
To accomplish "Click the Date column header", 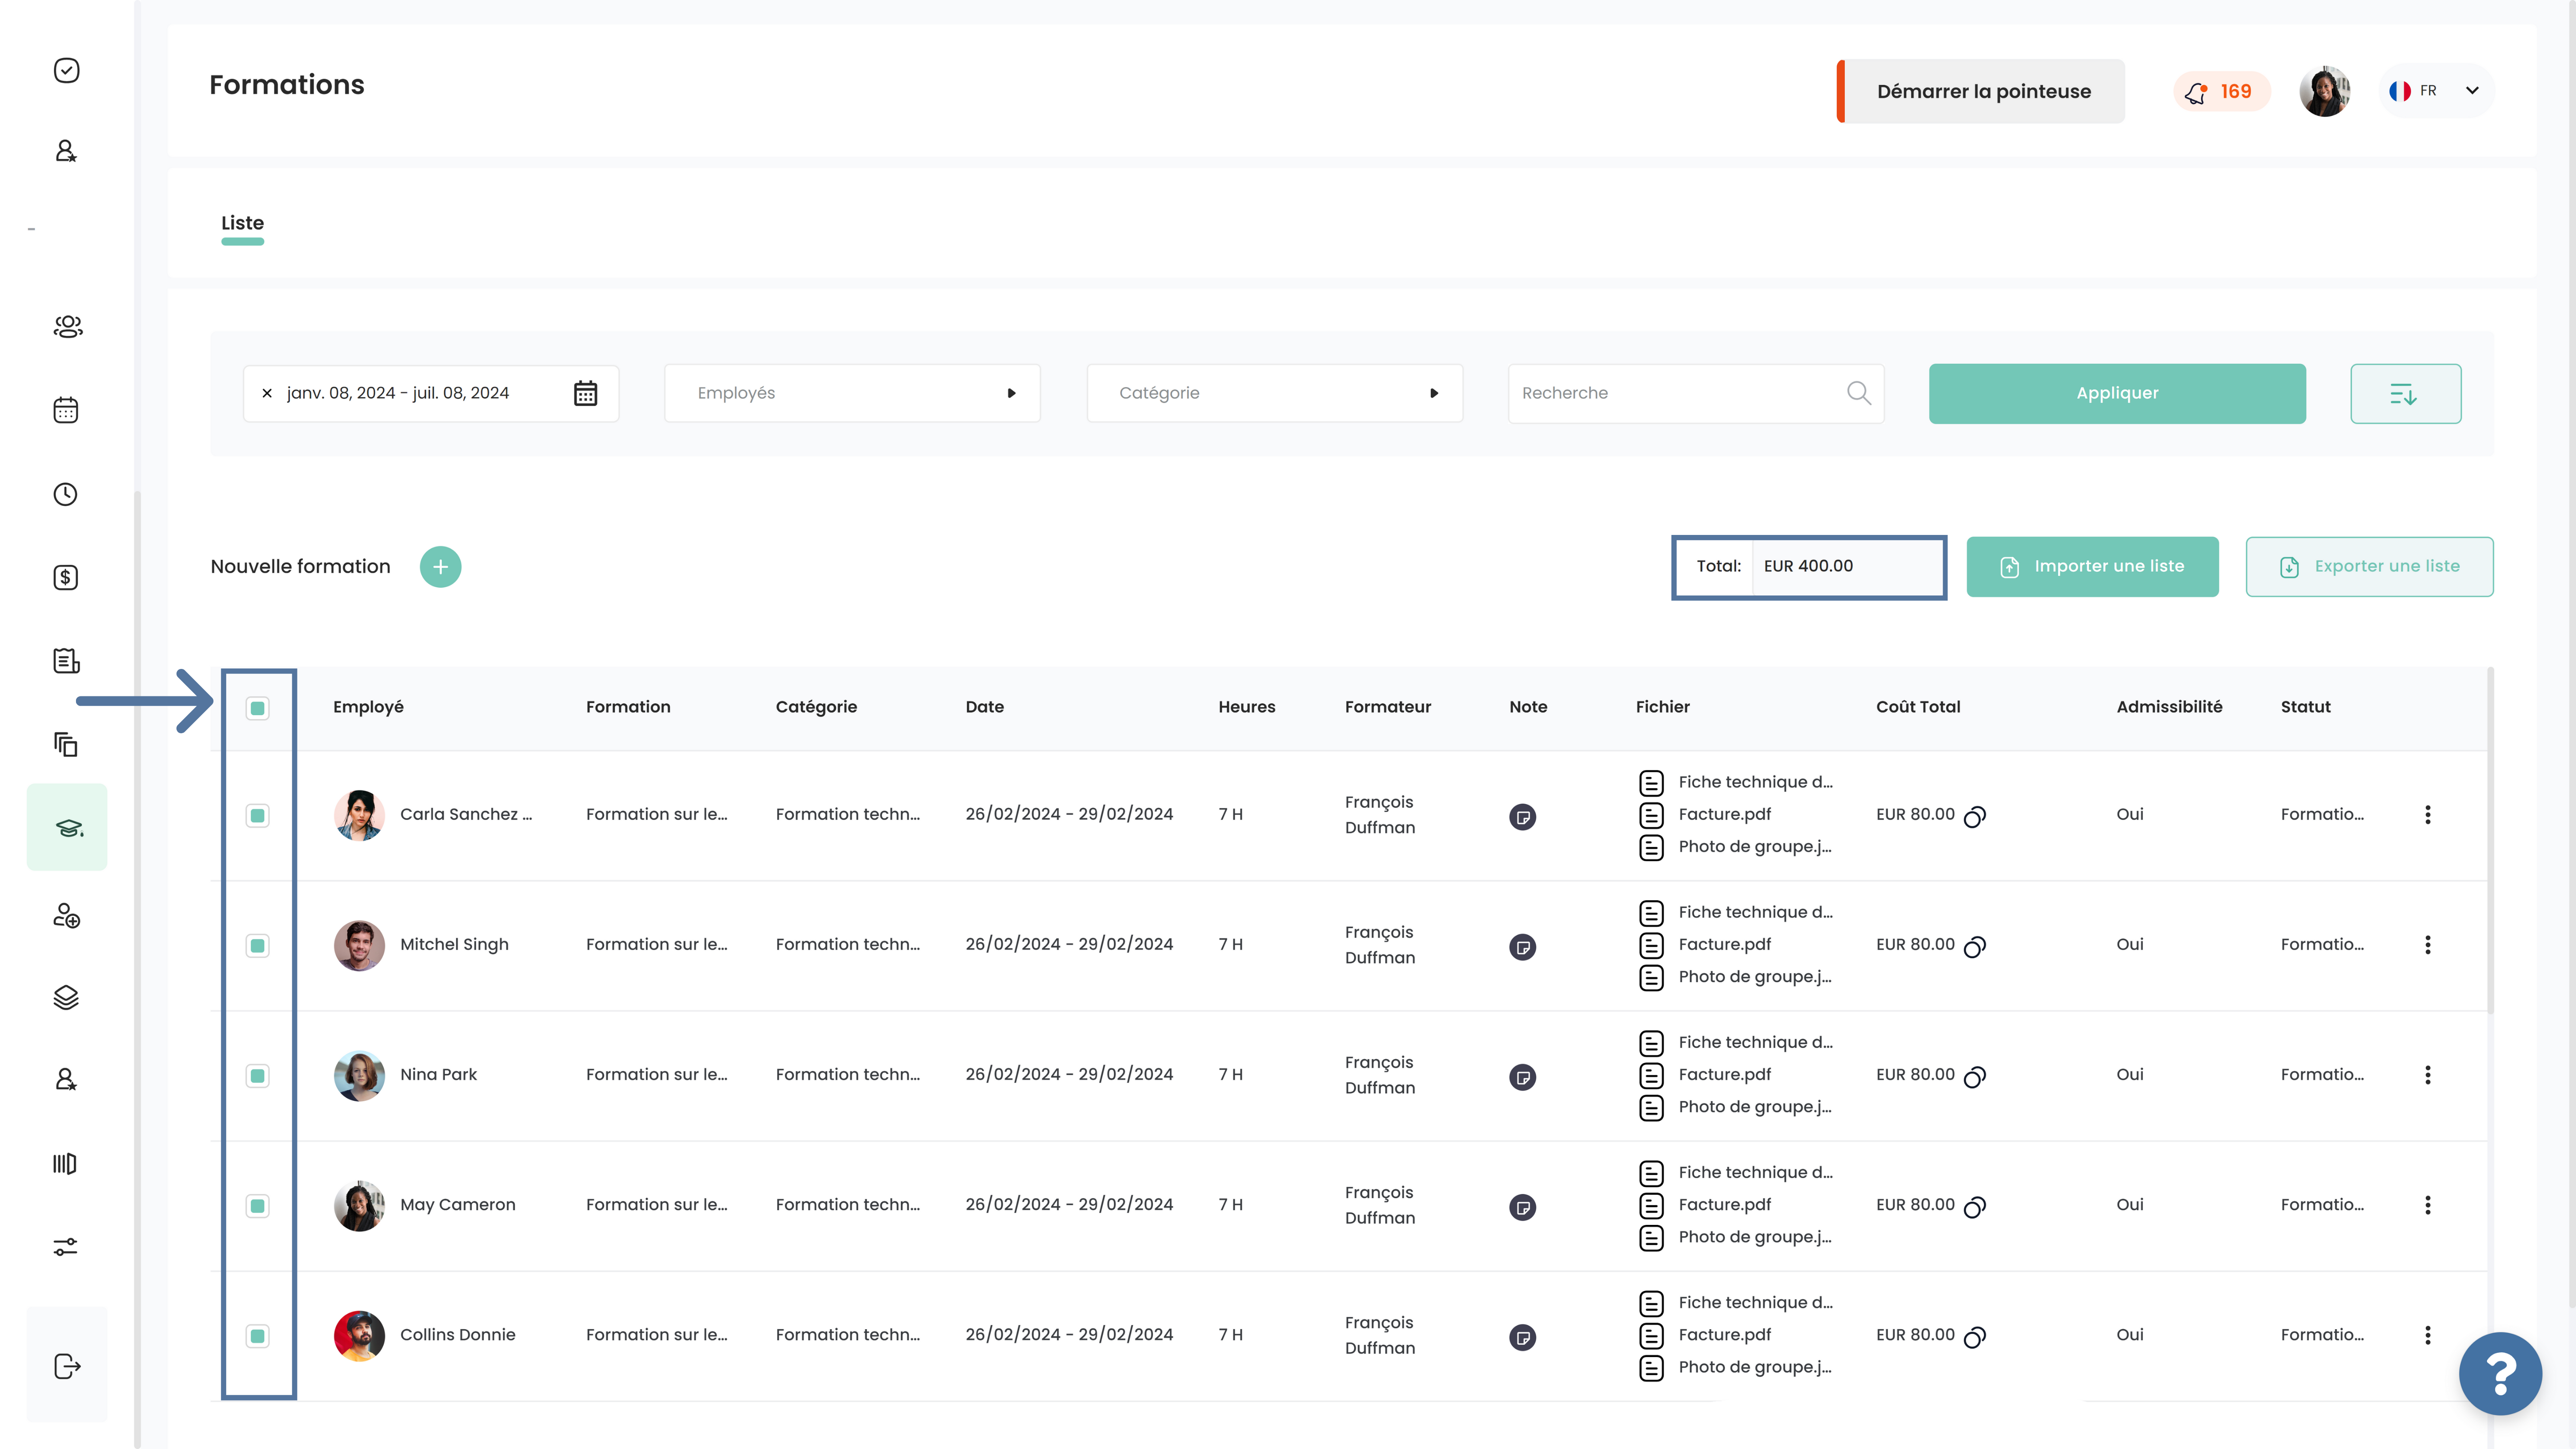I will tap(984, 707).
